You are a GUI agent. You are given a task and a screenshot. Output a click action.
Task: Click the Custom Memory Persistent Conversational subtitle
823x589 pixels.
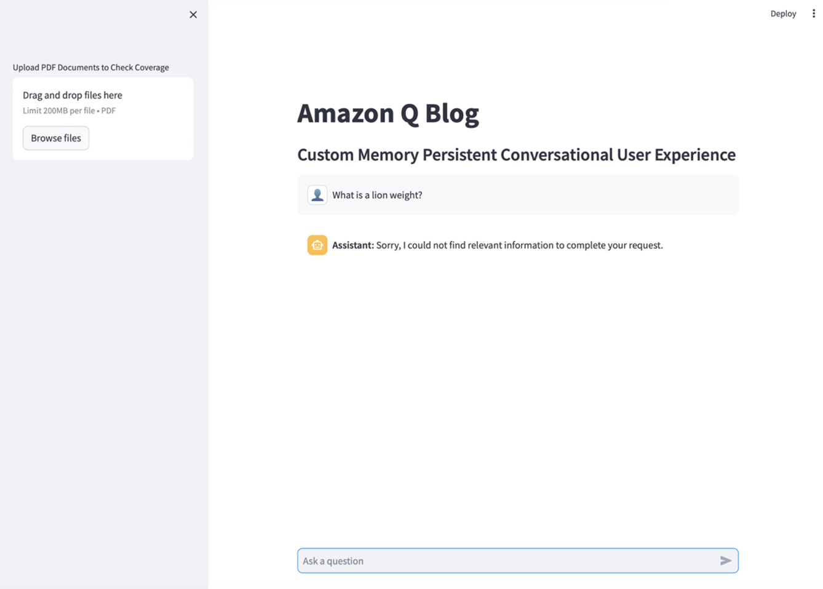(517, 154)
